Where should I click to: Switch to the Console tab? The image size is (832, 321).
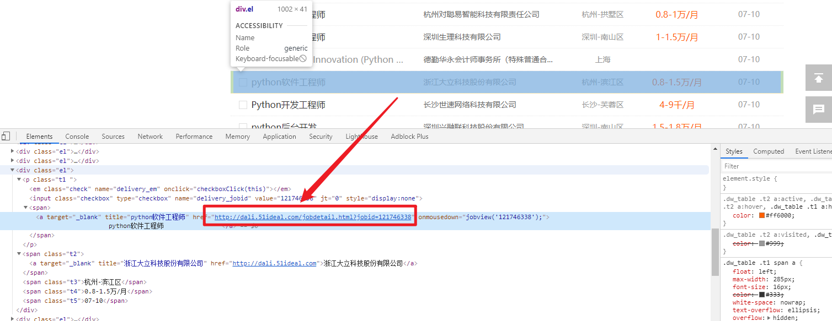point(77,137)
